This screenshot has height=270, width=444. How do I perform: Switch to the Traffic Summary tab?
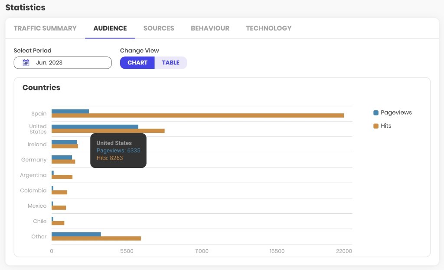(45, 28)
